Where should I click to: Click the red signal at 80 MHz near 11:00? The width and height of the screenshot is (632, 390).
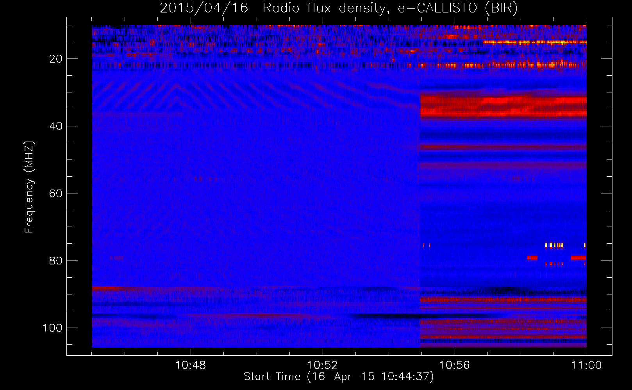tap(578, 258)
